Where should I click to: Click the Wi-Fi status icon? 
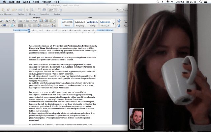coord(168,2)
